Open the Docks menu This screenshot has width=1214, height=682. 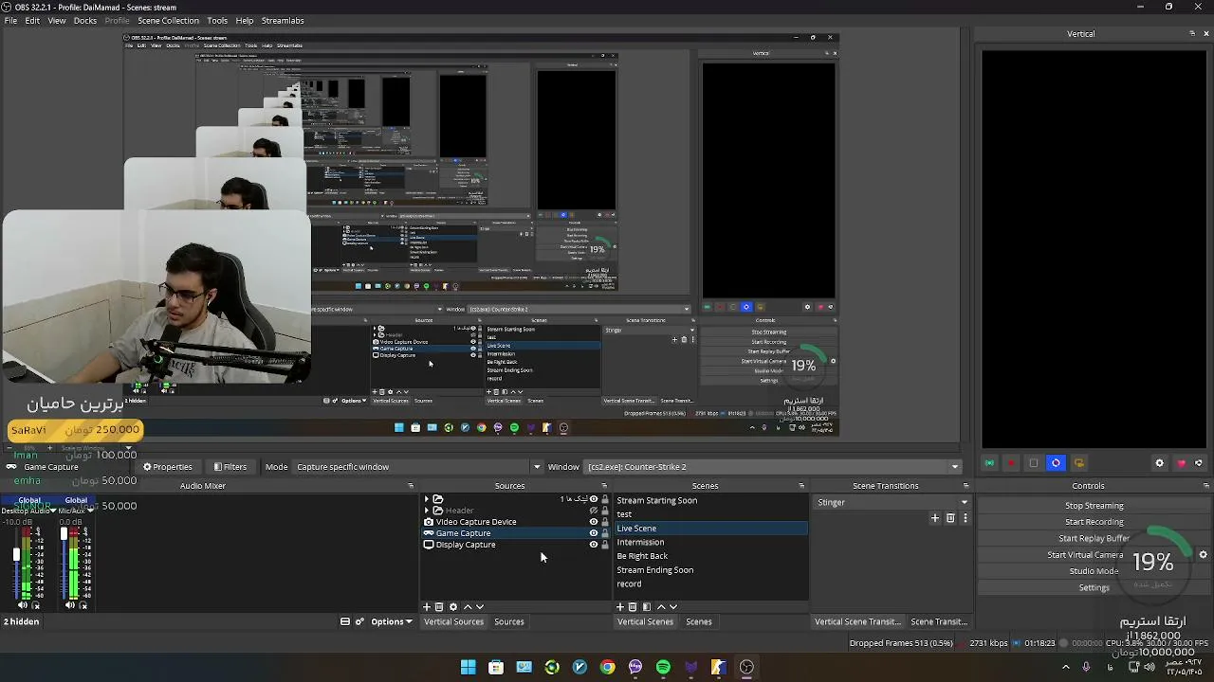85,21
